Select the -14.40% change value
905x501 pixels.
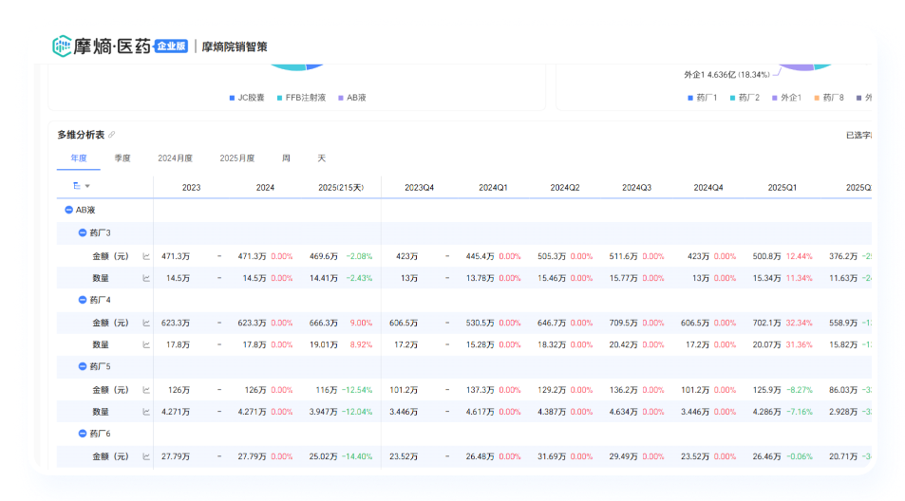click(x=357, y=456)
